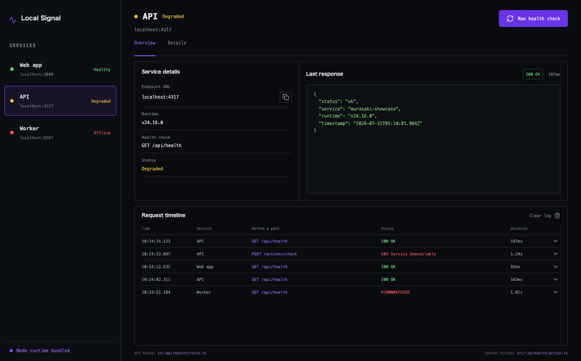Screen dimensions: 581x361
Task: Expand the POST /actions/check row chevron
Action: (555, 254)
